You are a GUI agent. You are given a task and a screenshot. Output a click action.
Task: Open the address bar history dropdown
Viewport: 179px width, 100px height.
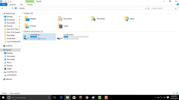145,8
